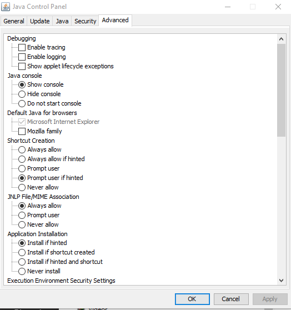Select Install if hinted and shortcut

point(22,262)
